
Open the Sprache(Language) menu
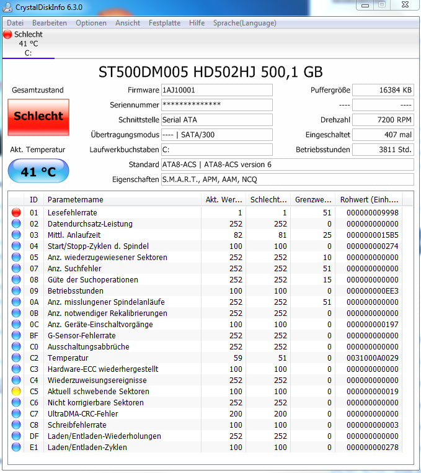point(245,23)
